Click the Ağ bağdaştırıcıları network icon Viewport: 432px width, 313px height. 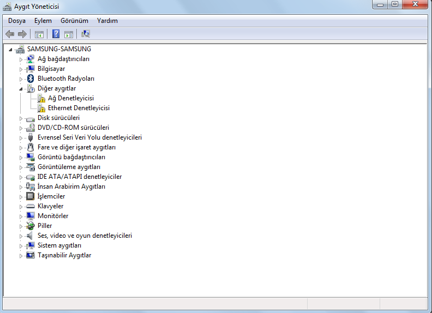pos(31,59)
